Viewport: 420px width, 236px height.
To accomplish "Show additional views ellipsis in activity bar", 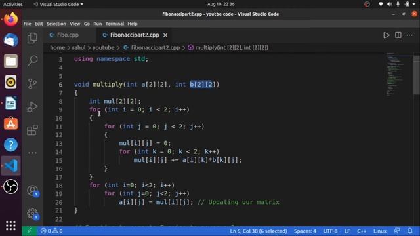I will point(32,153).
